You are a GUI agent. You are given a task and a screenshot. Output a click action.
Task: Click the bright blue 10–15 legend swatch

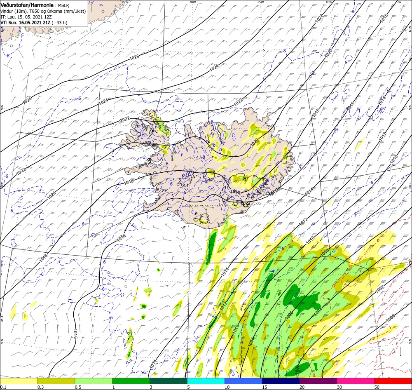coord(243,381)
